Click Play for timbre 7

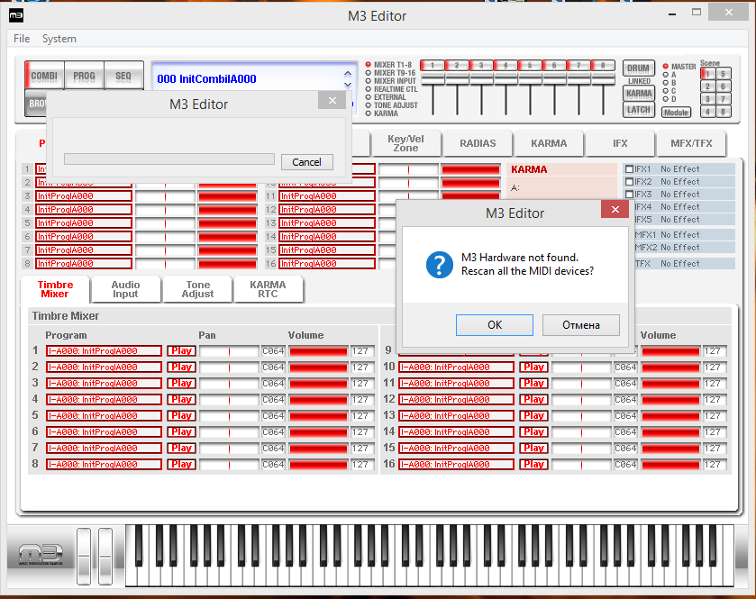pos(181,449)
